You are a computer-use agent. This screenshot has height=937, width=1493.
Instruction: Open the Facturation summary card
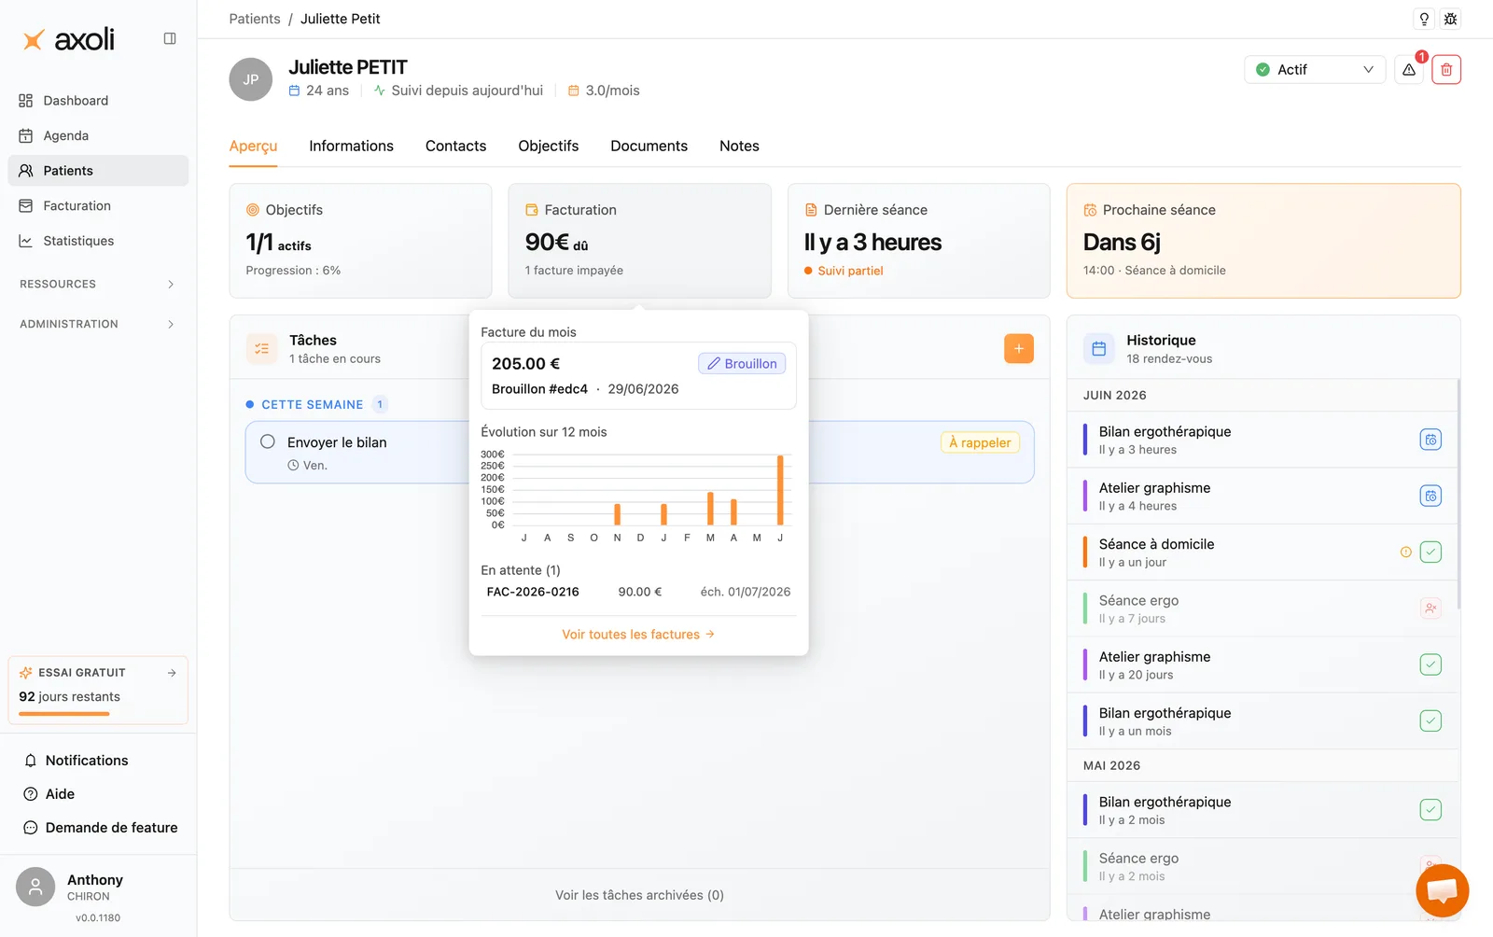[x=640, y=241]
